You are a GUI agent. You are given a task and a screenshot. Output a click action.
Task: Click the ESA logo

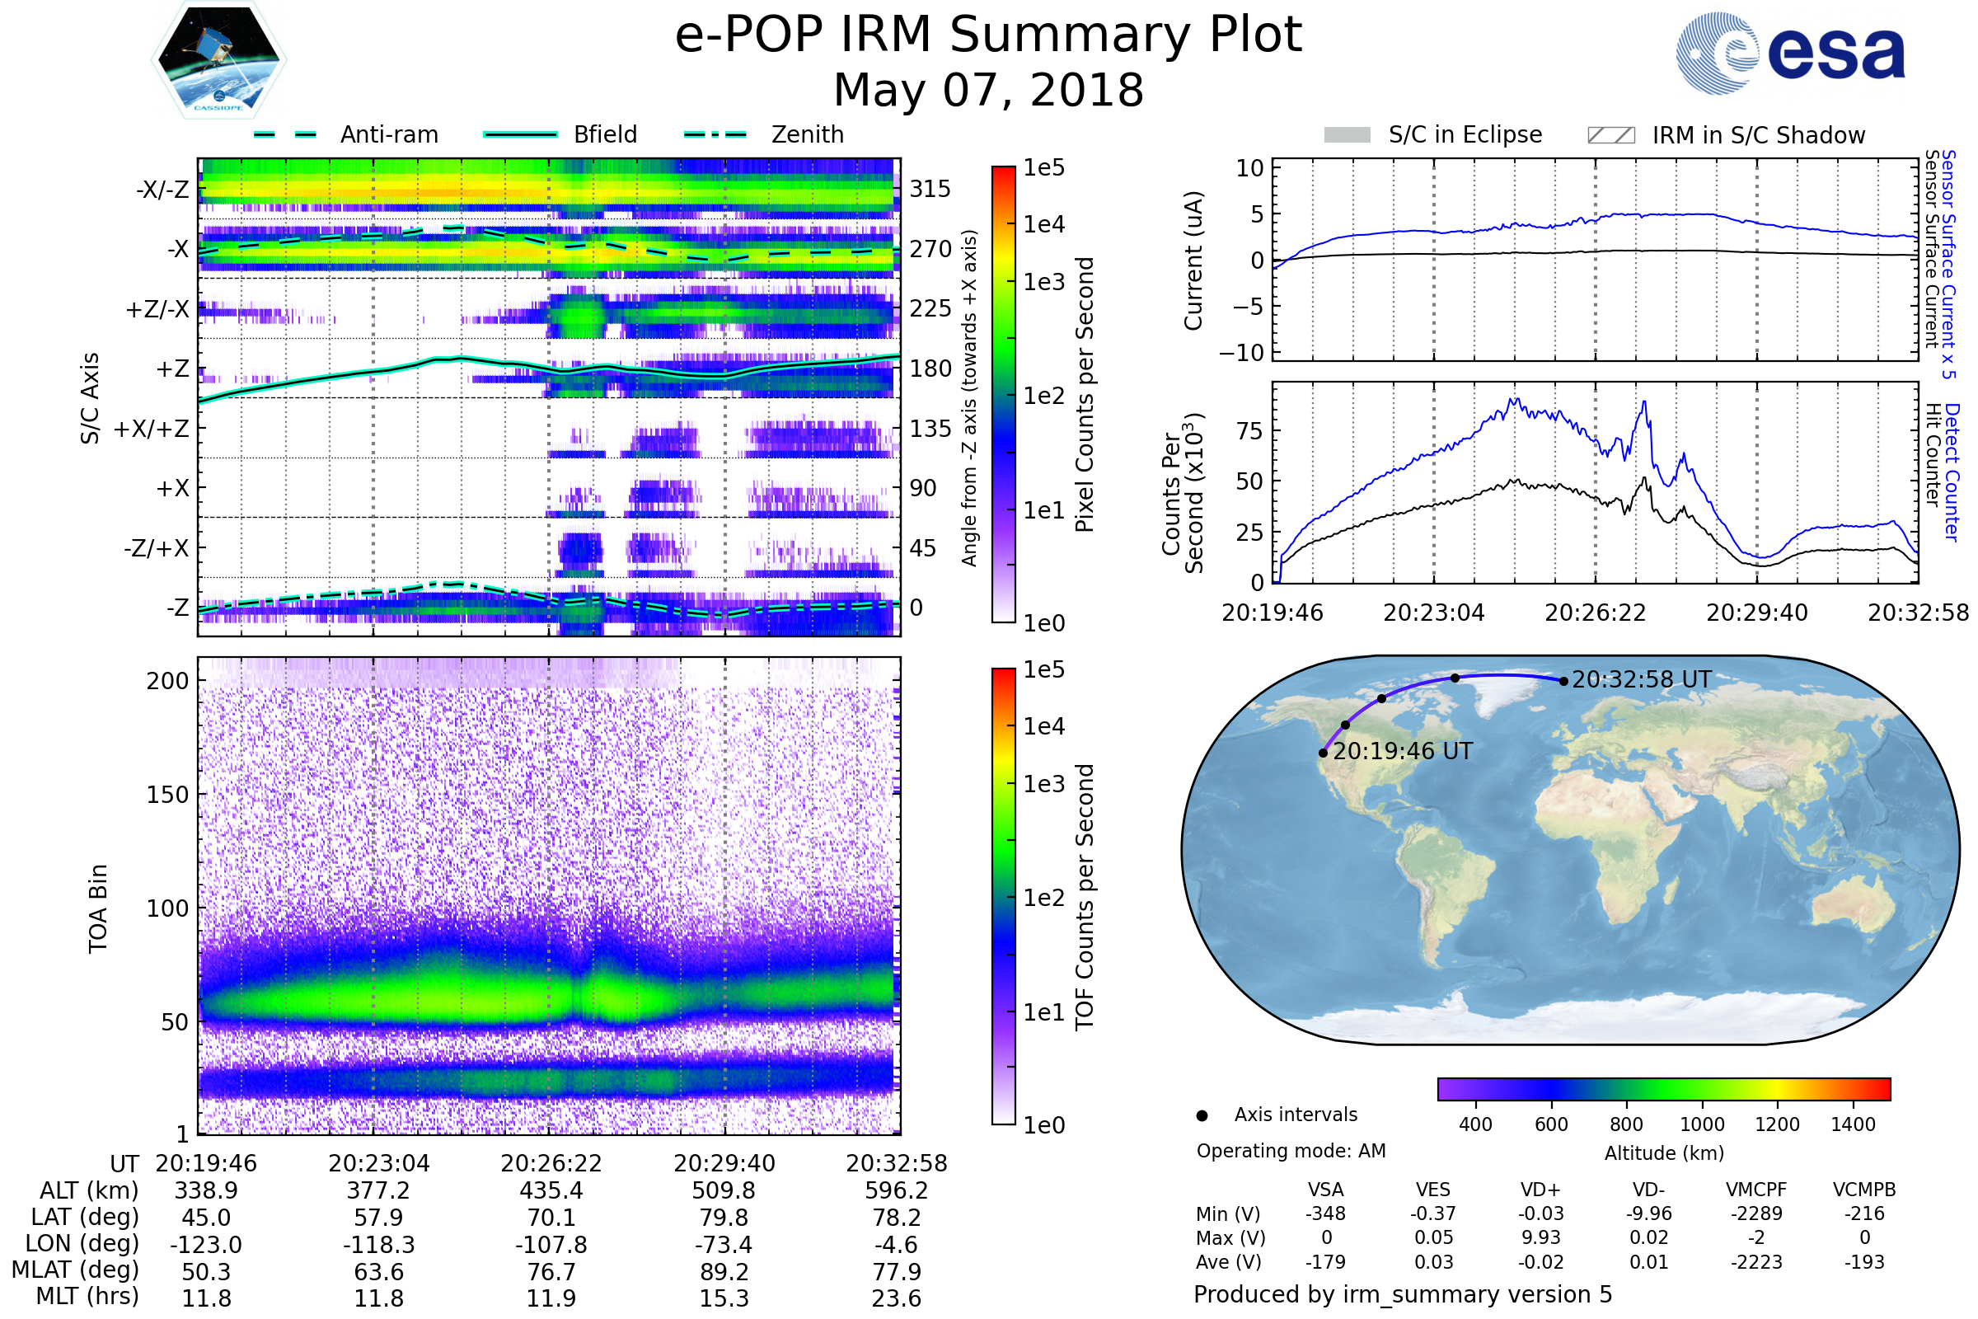[1789, 54]
